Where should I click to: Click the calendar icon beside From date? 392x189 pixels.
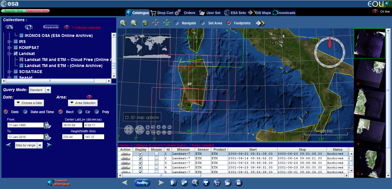[x=47, y=125]
